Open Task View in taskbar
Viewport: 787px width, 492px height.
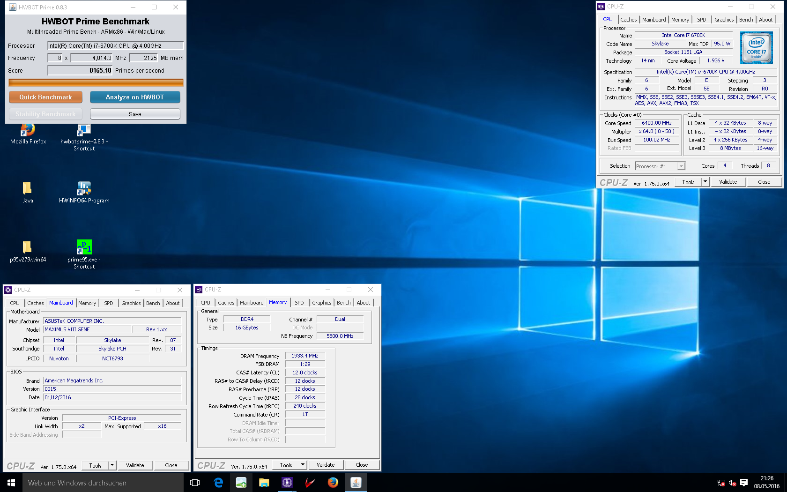tap(195, 483)
